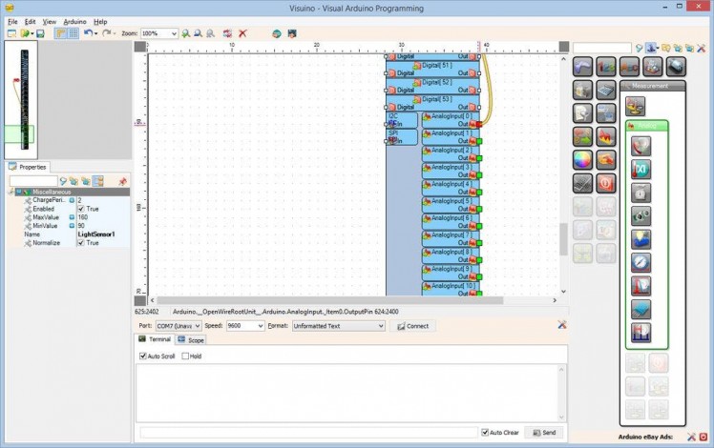The height and width of the screenshot is (448, 714).
Task: Collapse the Measurement component category header
Action: [653, 86]
